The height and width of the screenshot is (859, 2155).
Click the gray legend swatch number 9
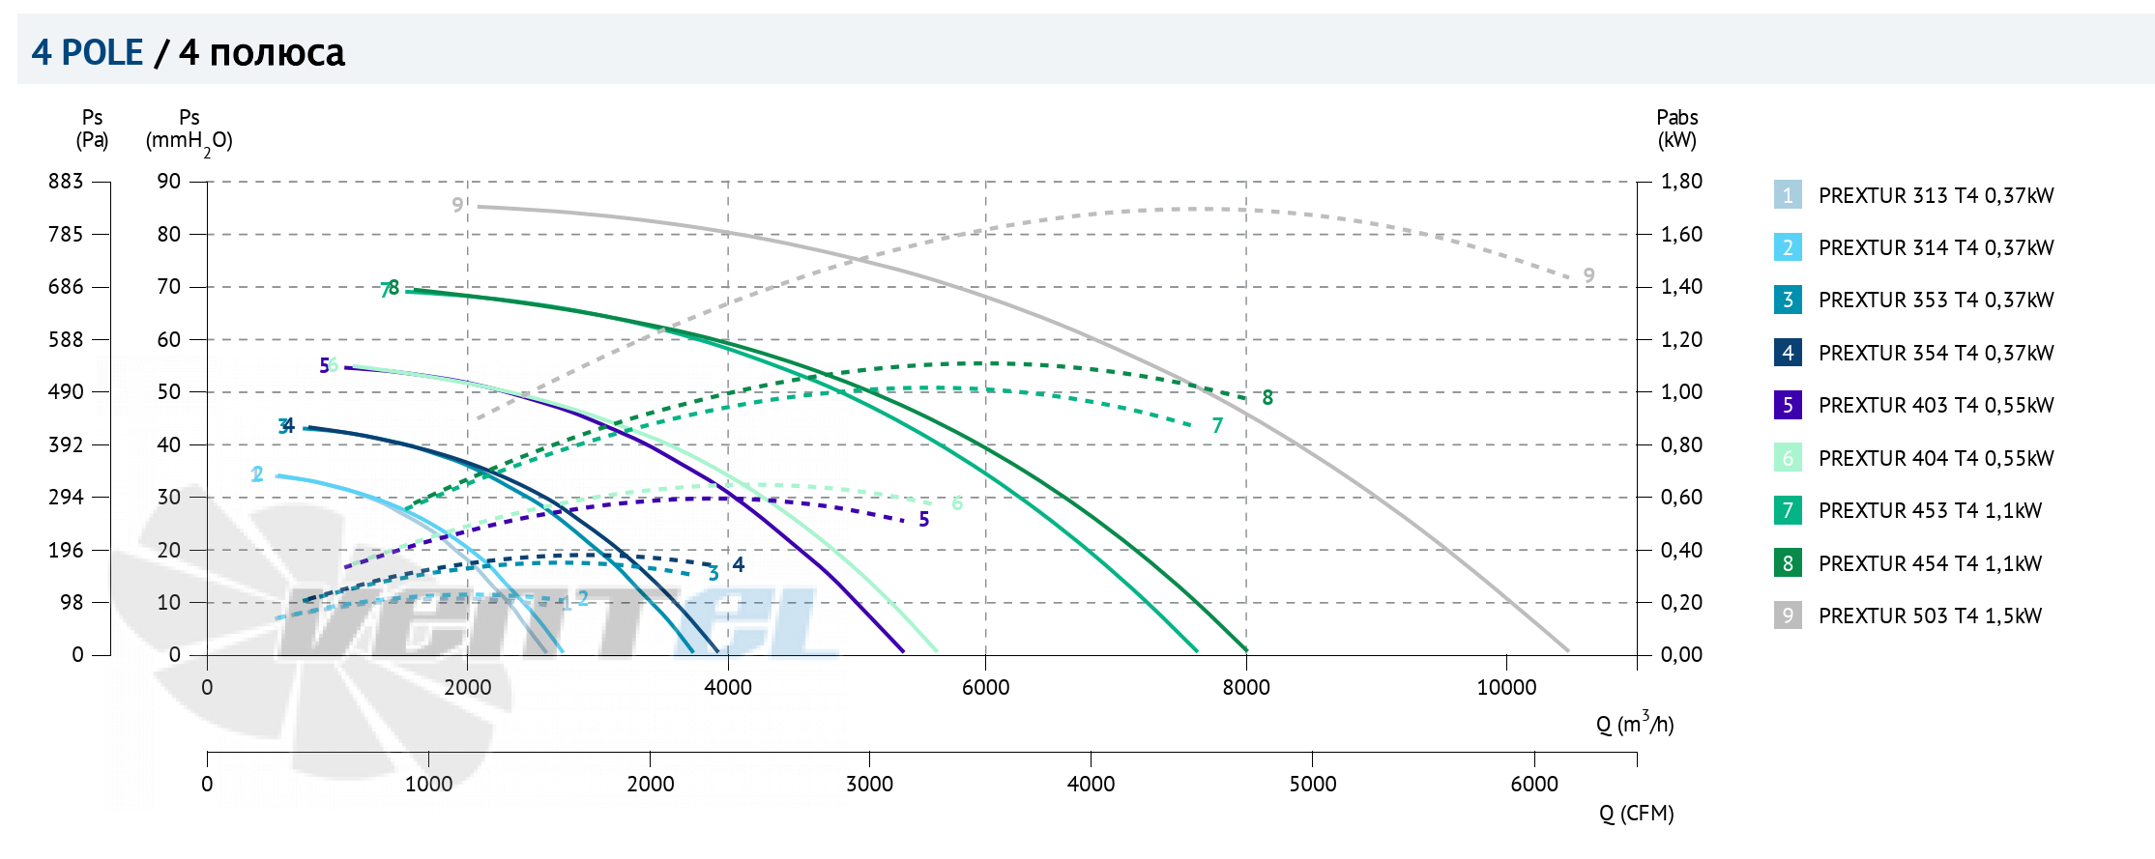click(1788, 616)
